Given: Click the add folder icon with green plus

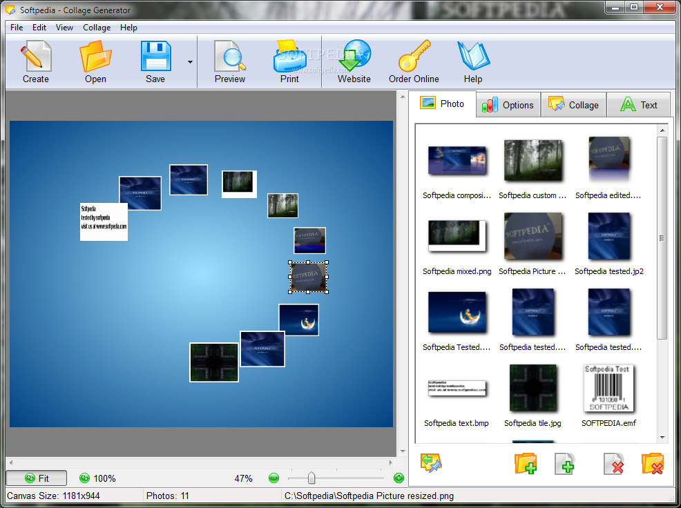Looking at the screenshot, I should pyautogui.click(x=525, y=463).
